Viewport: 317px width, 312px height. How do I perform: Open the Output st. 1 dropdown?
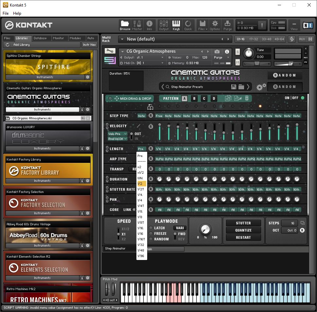tap(162, 57)
